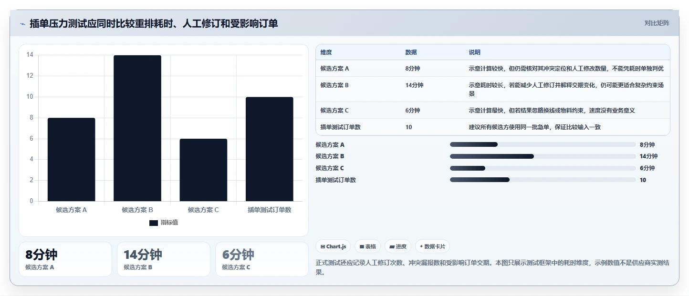Click the Chart.js chip icon

(x=323, y=246)
